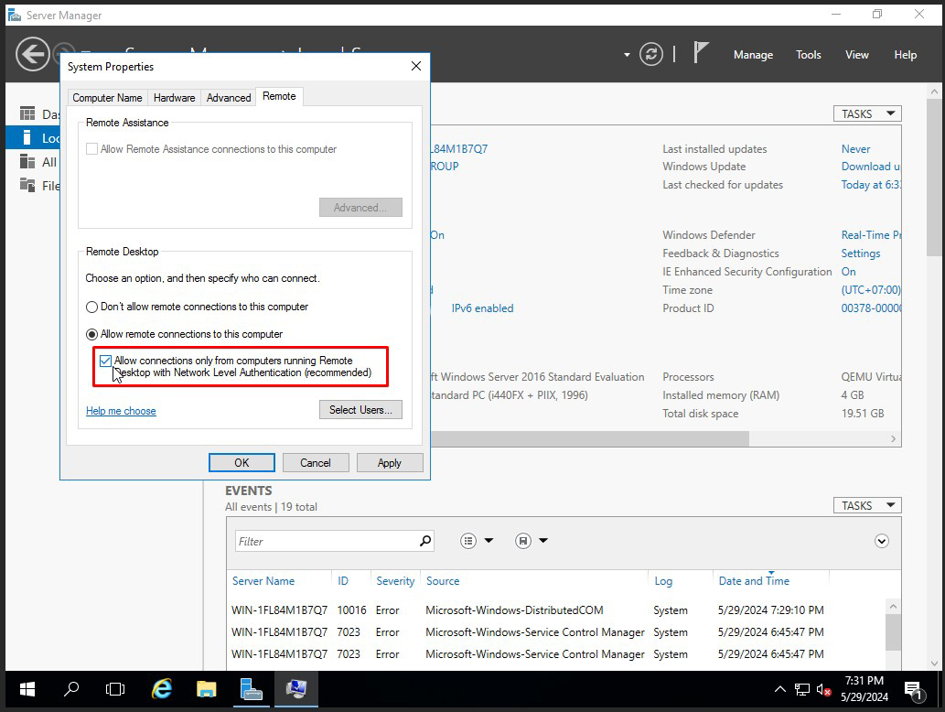Open the Tools menu
Viewport: 945px width, 712px height.
808,55
